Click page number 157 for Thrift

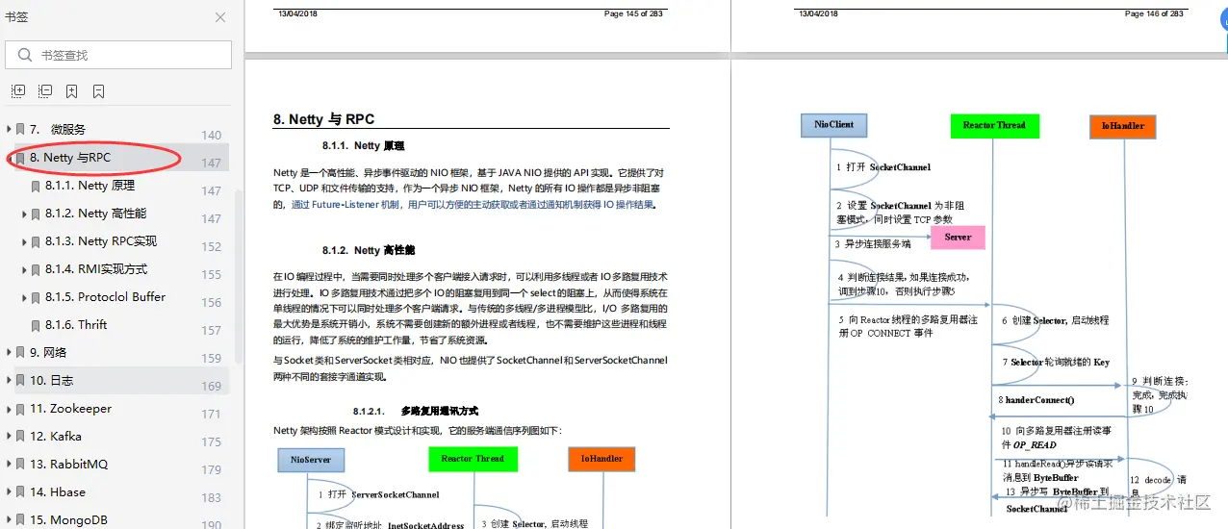click(212, 331)
